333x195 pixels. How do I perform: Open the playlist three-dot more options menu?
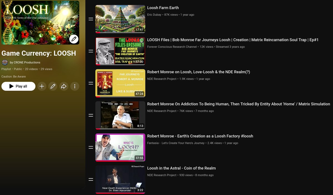point(75,86)
